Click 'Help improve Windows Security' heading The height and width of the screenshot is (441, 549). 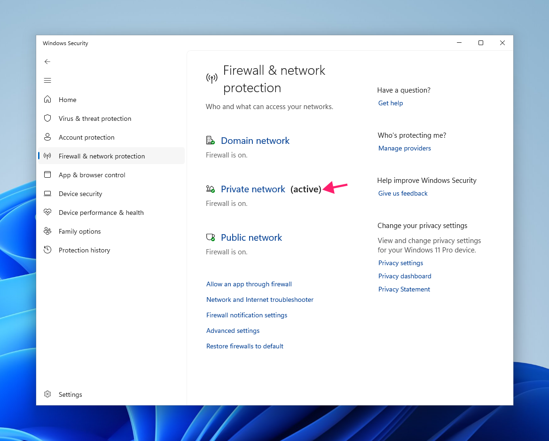point(426,181)
